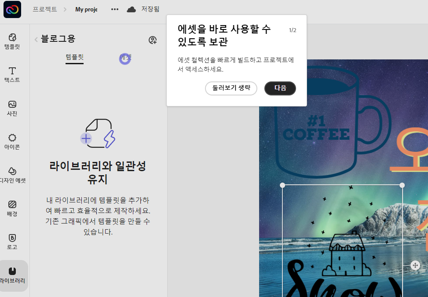Select the house icon graphic on canvas
This screenshot has width=428, height=297.
click(x=347, y=254)
